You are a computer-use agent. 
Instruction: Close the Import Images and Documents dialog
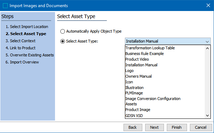(x=208, y=5)
